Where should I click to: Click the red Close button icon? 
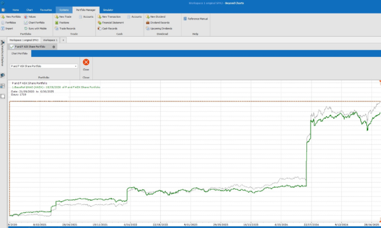click(x=86, y=62)
